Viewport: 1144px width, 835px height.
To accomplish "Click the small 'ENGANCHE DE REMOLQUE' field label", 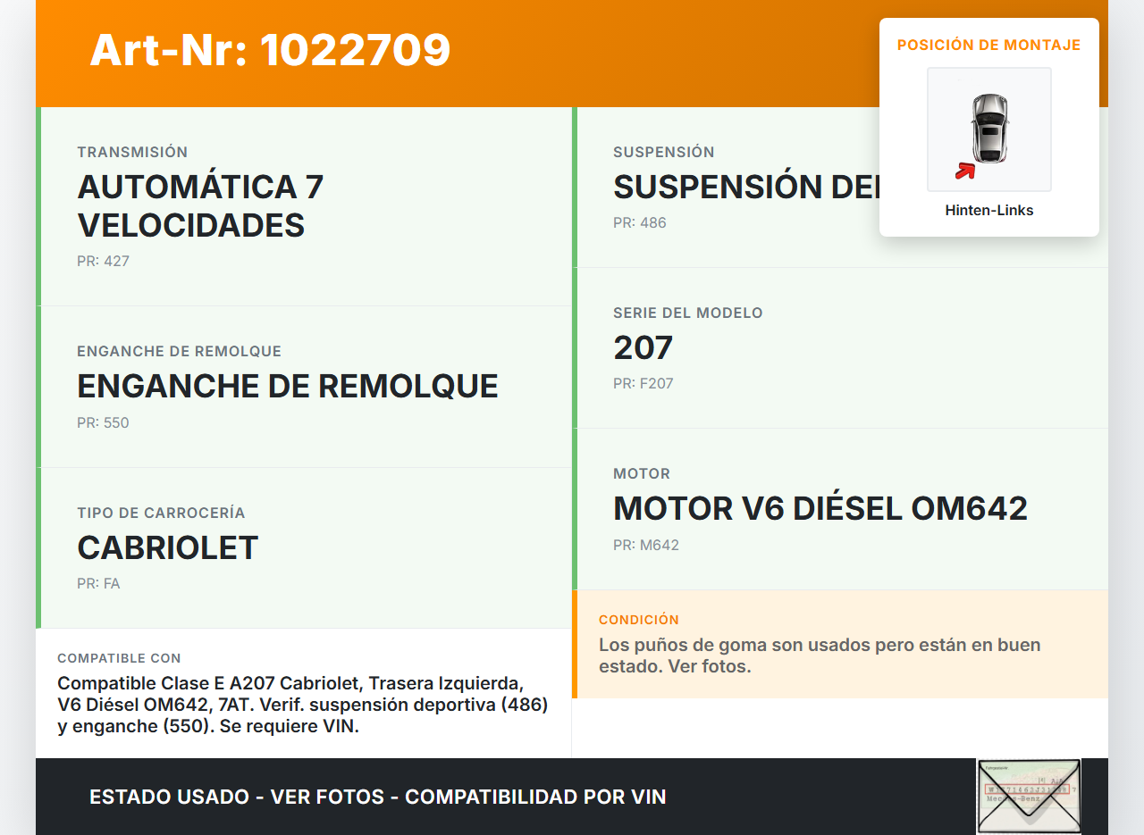I will tap(179, 351).
